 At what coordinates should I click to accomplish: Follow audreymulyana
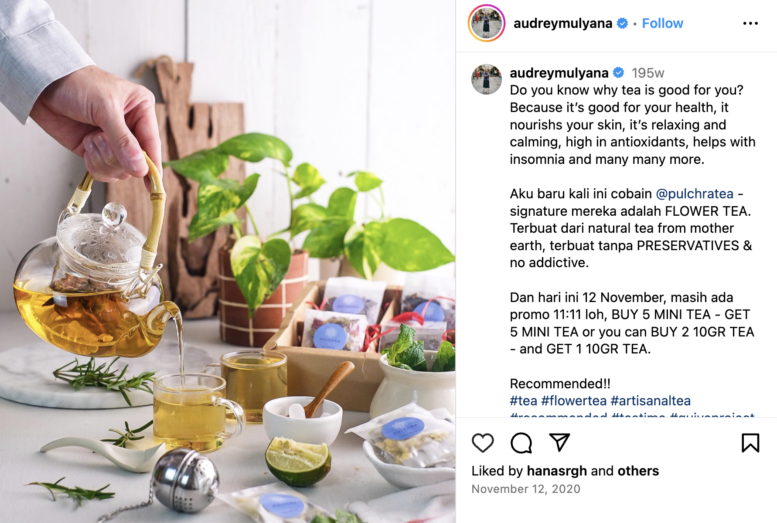662,24
